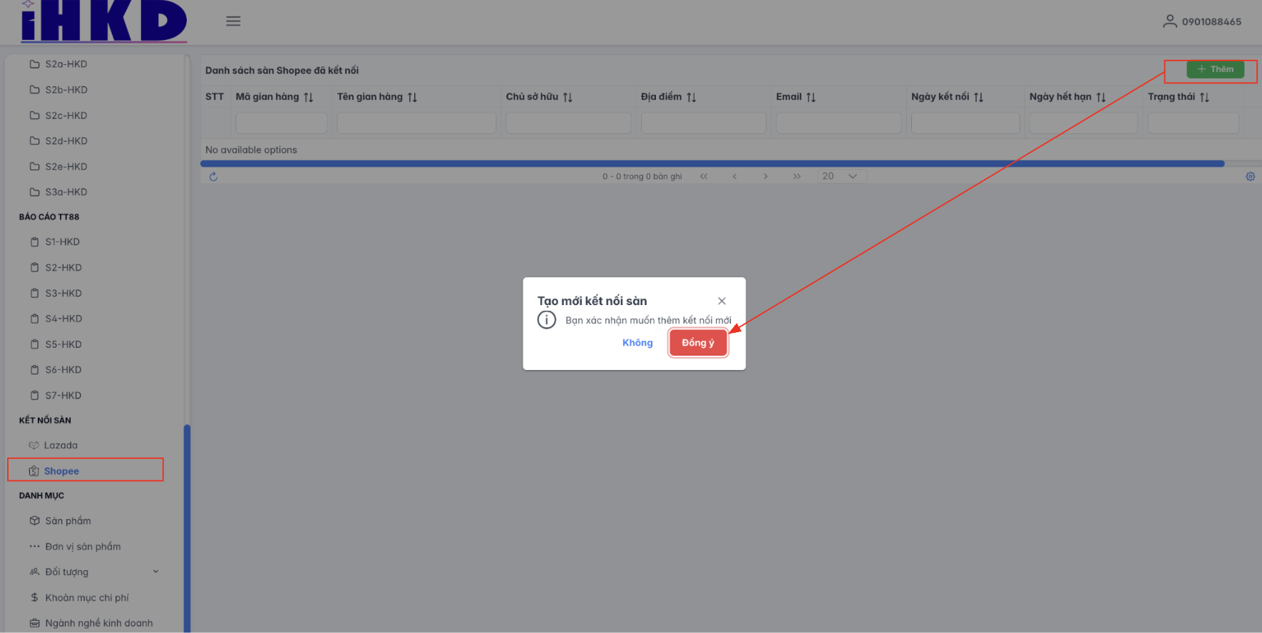1262x633 pixels.
Task: Go to last page of records
Action: [796, 177]
